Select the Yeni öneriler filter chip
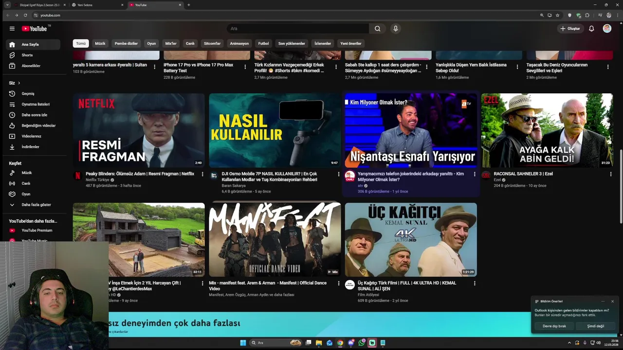This screenshot has width=623, height=350. click(x=351, y=43)
